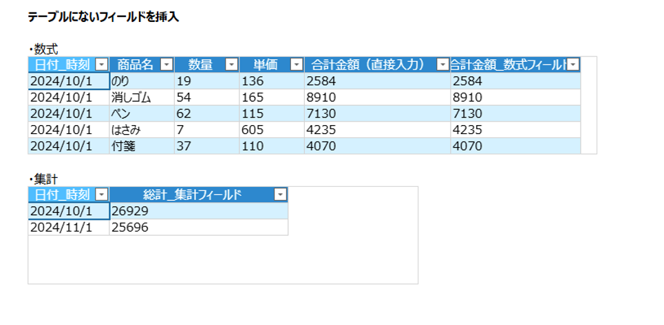Select the 総計_集計フィールド header cell
The image size is (664, 325).
point(192,194)
